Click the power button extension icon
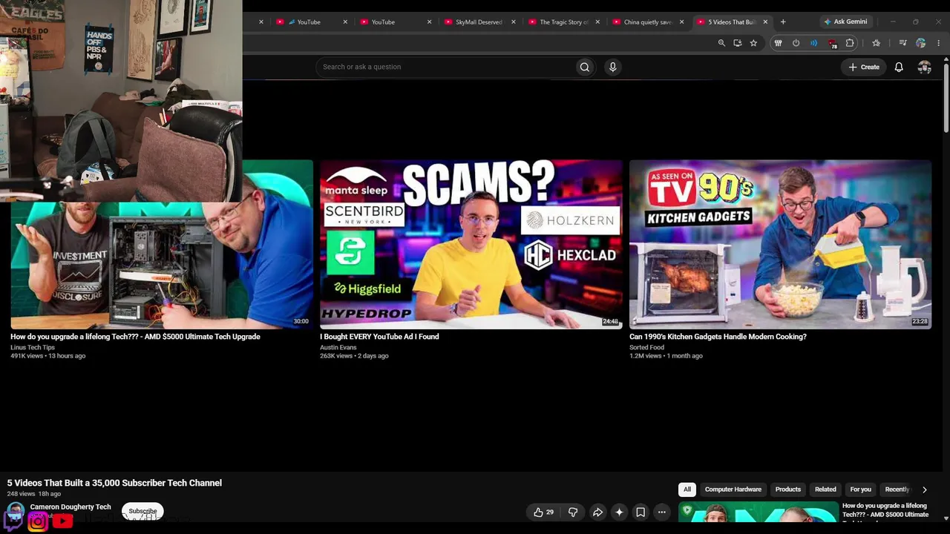 [796, 43]
